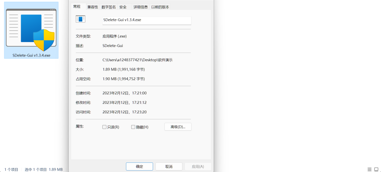Cancel with the 取消 button
The width and height of the screenshot is (381, 172).
coord(169,167)
